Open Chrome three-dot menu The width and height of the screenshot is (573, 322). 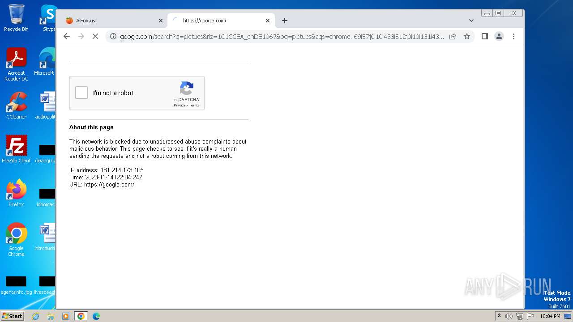coord(513,36)
